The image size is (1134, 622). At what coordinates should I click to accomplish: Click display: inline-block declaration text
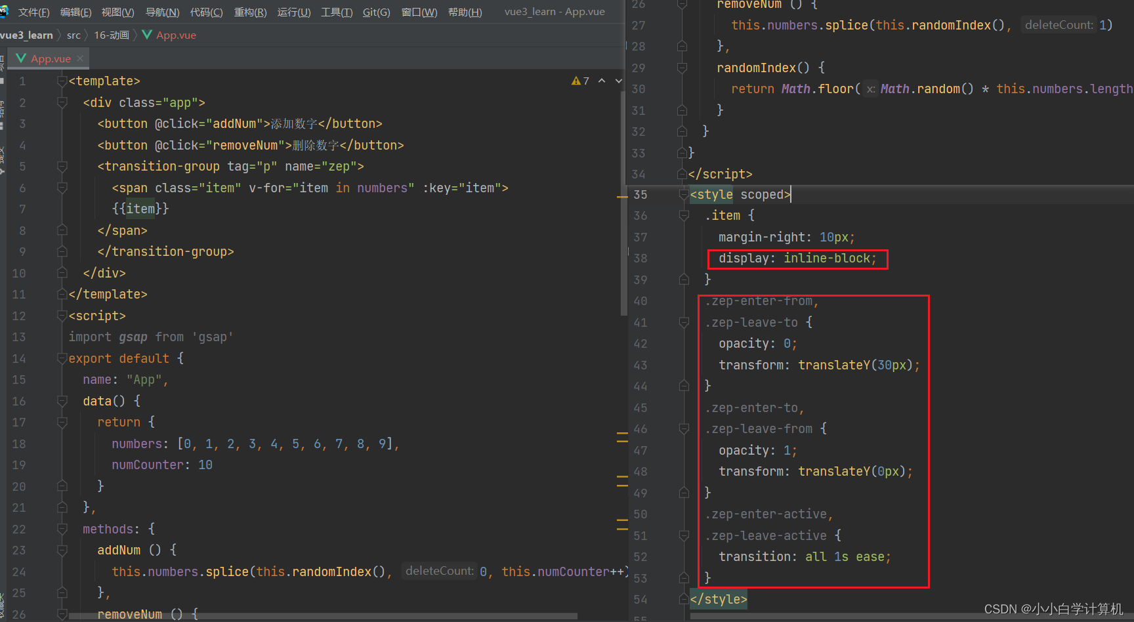click(x=797, y=258)
